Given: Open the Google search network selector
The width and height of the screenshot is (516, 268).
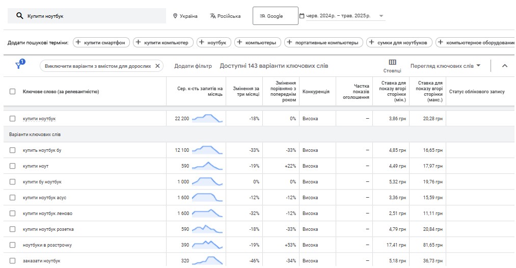Looking at the screenshot, I should point(276,16).
